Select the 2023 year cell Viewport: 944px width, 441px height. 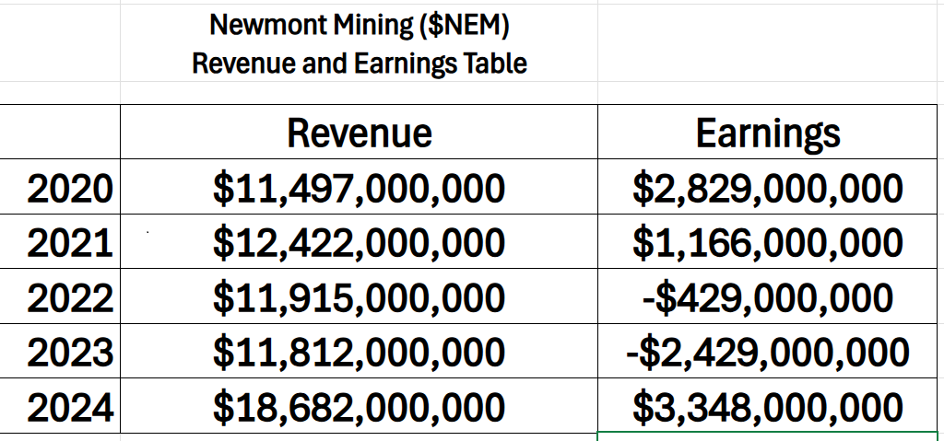60,351
